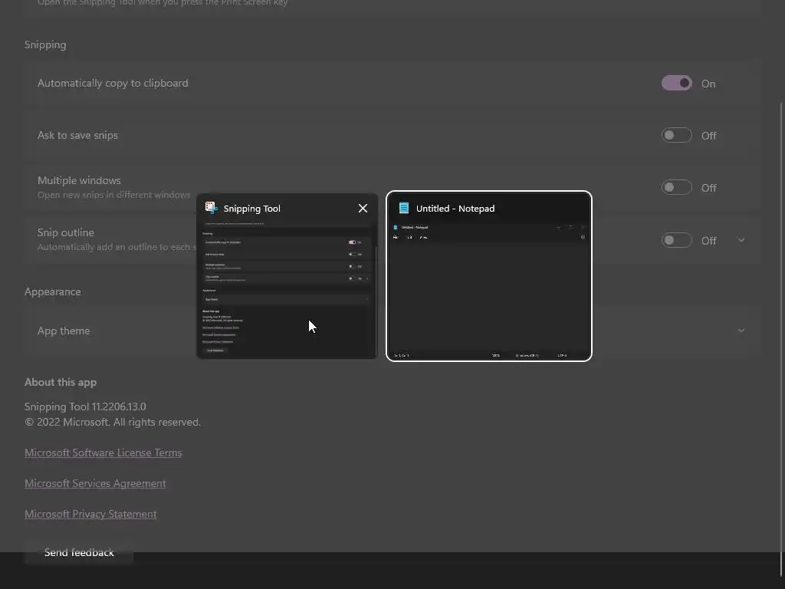This screenshot has width=785, height=589.
Task: Click the Ask to save snips label
Action: pos(77,135)
